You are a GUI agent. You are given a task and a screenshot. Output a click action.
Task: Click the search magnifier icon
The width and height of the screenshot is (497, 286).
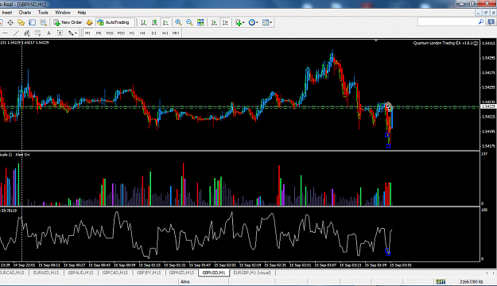[x=481, y=22]
